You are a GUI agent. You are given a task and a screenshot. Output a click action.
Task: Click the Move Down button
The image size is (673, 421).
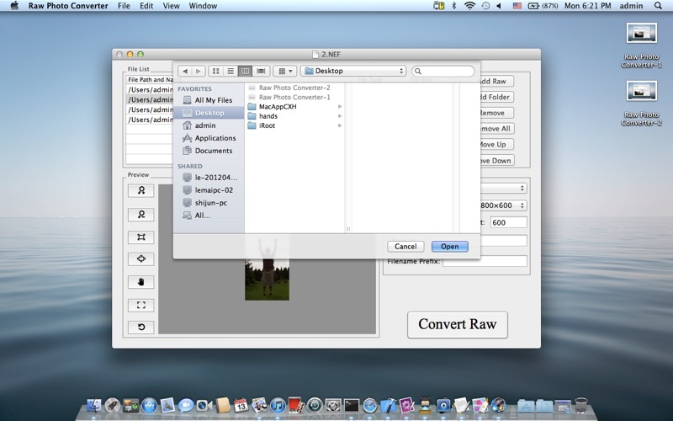pyautogui.click(x=495, y=161)
